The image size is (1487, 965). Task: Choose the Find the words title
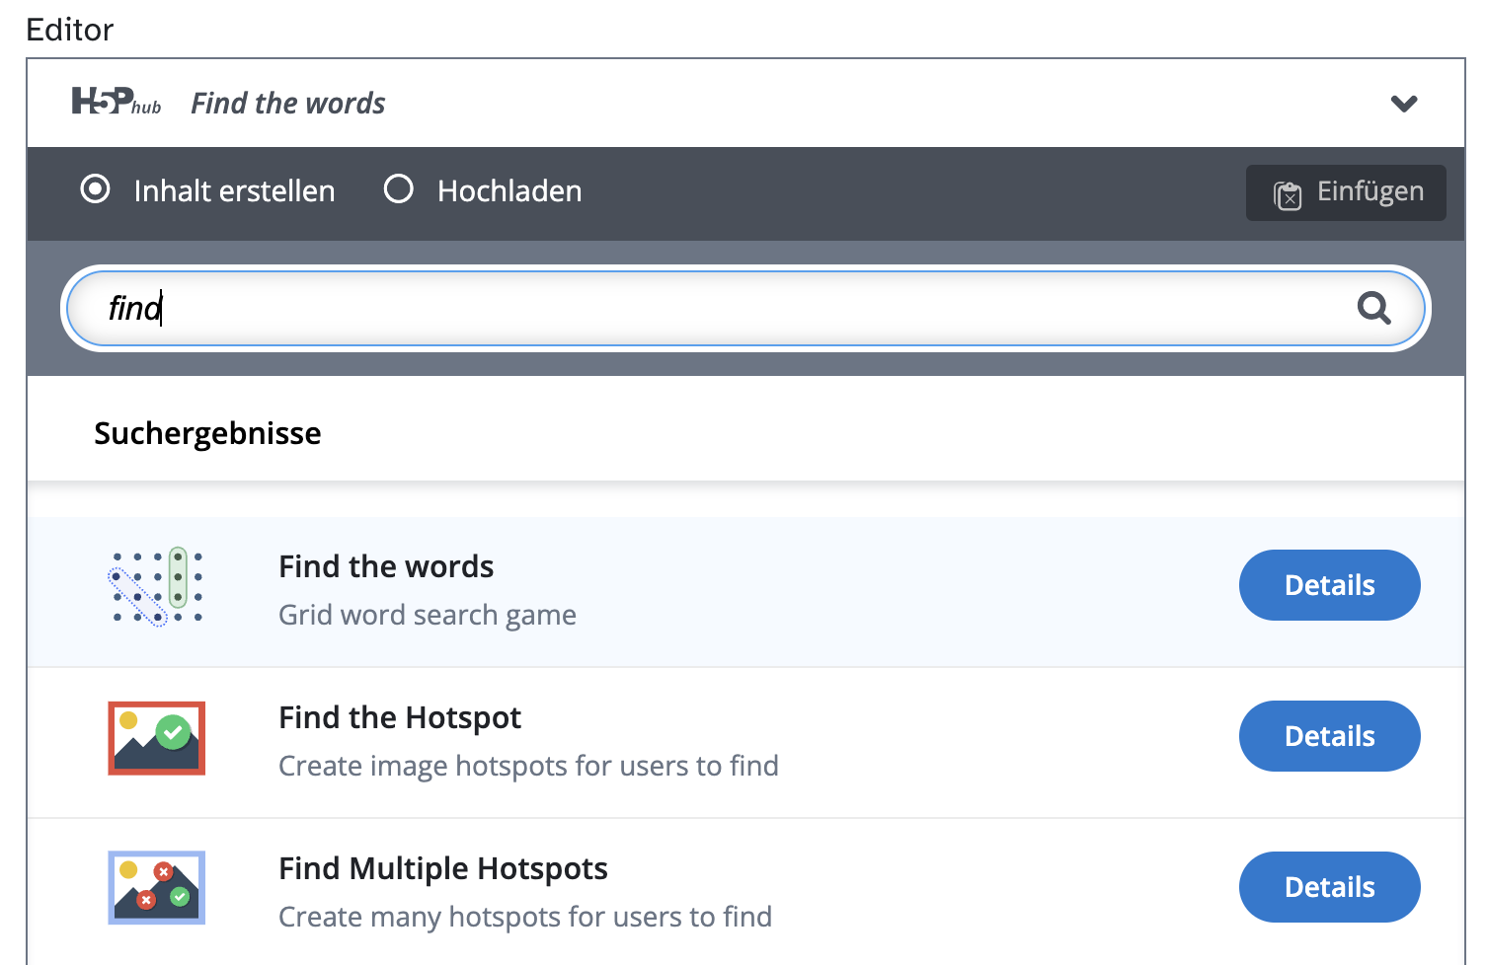pyautogui.click(x=386, y=566)
